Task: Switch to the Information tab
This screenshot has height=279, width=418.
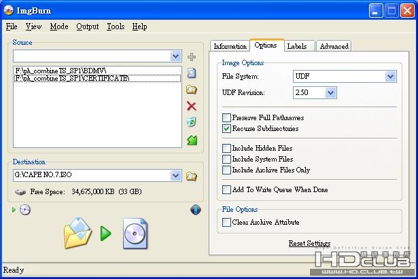Action: pos(230,46)
